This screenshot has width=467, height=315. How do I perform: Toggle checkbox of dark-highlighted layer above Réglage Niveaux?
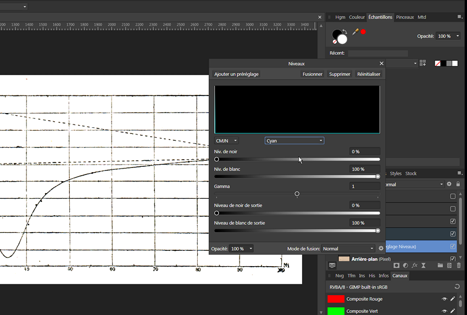453,234
